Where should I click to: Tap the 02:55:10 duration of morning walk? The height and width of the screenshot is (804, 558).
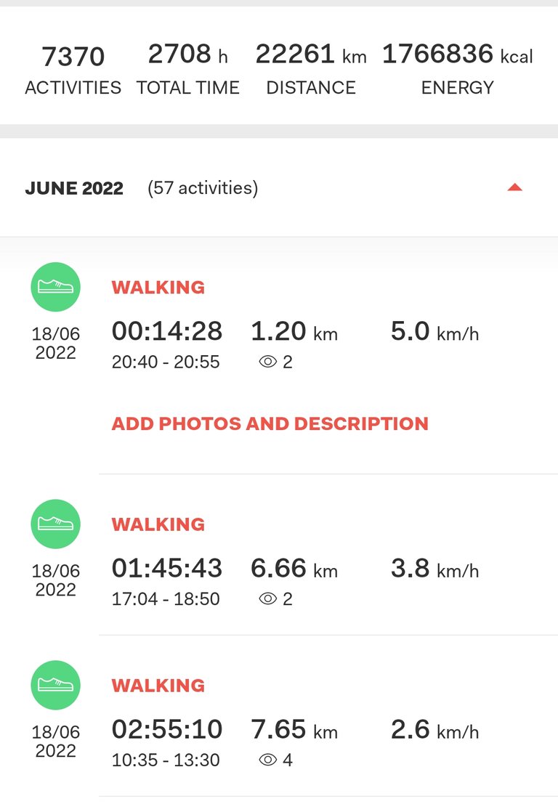tap(166, 729)
